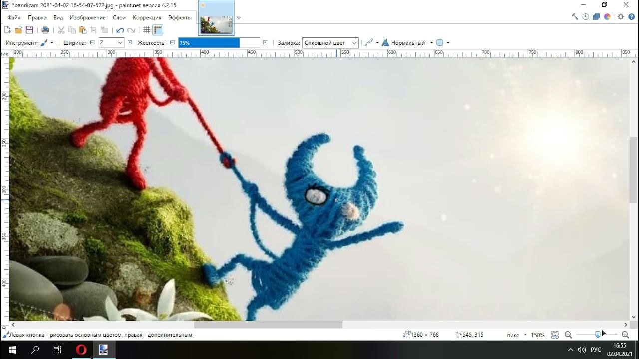Screen dimensions: 639x359
Task: Click the 150% zoom level value
Action: tap(538, 335)
